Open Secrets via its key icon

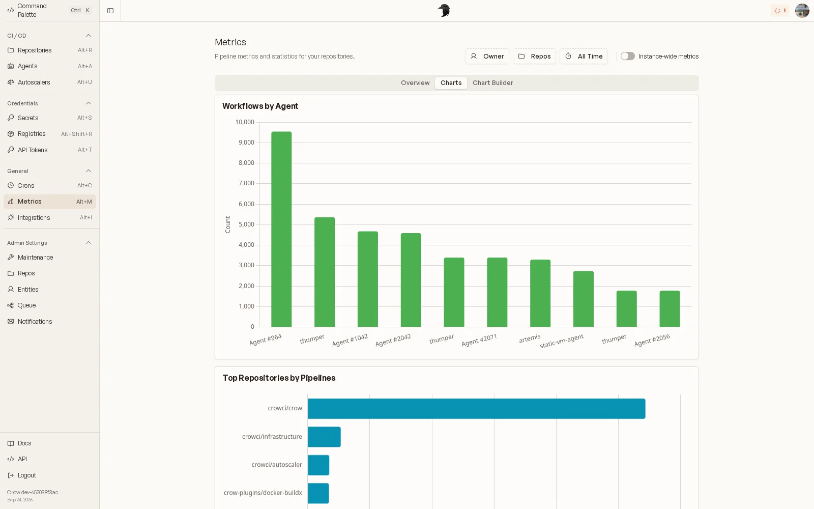coord(11,118)
